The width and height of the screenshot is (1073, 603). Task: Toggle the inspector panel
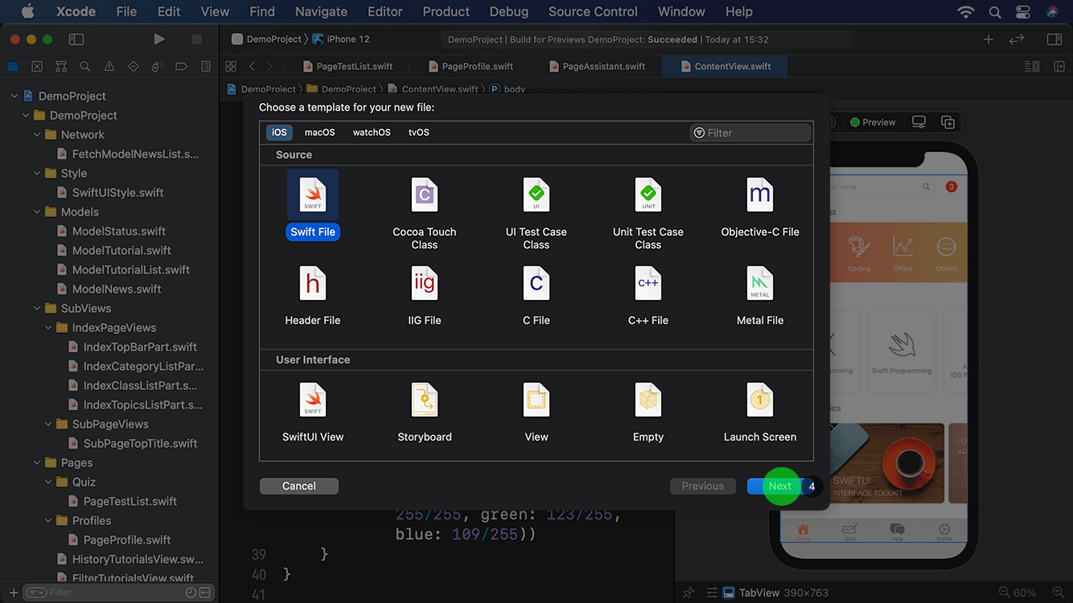click(1054, 39)
